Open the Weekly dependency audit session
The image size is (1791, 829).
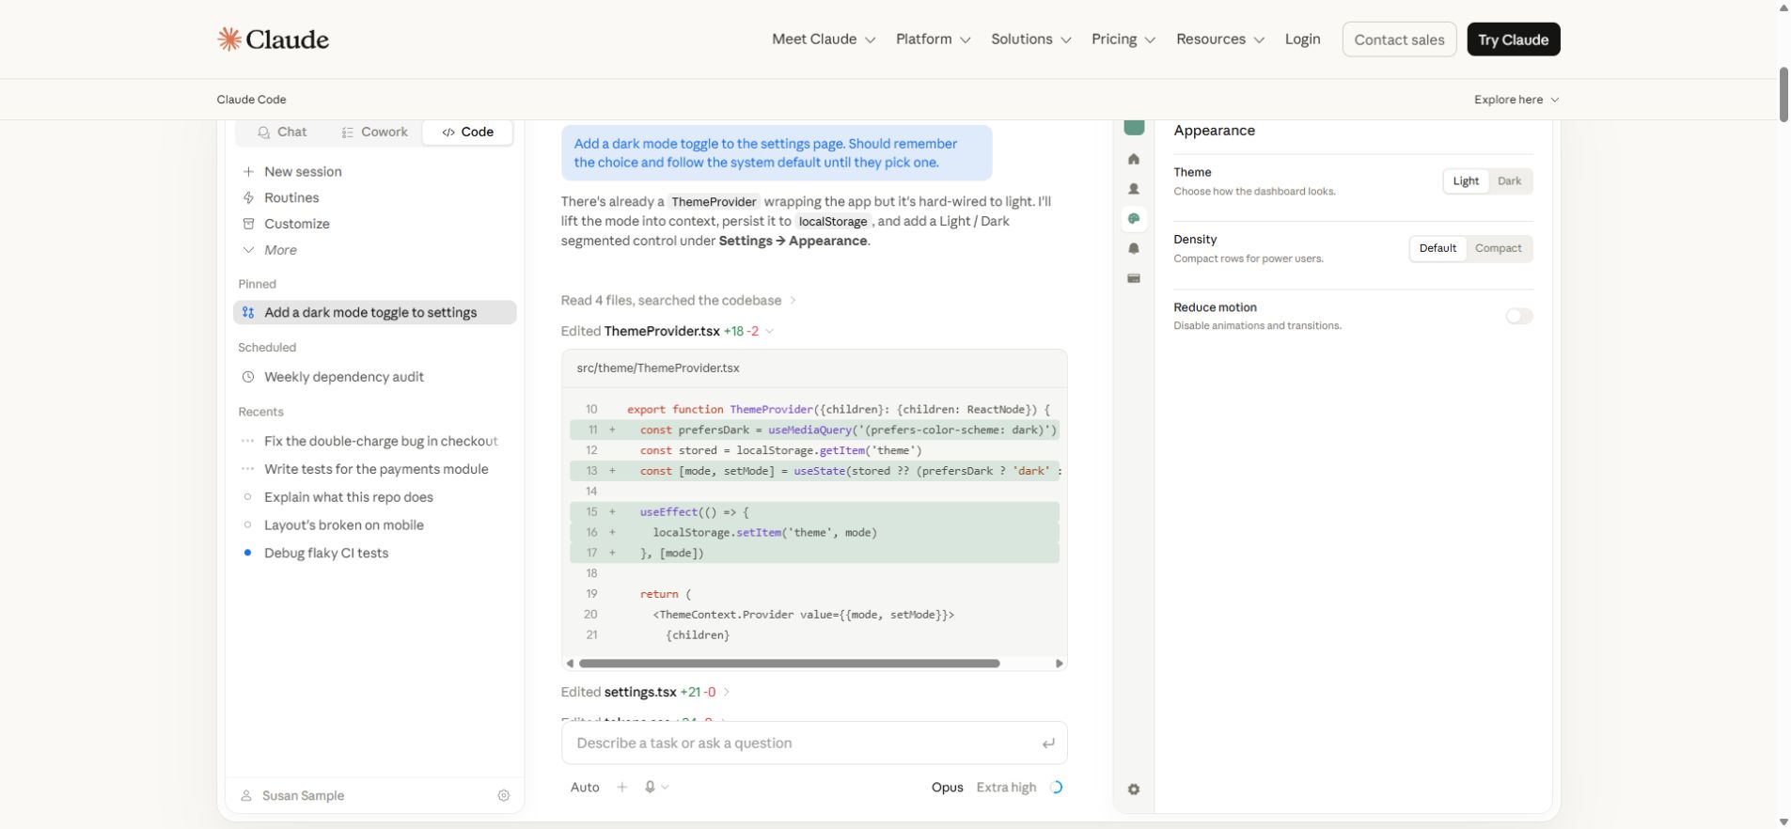pyautogui.click(x=344, y=377)
